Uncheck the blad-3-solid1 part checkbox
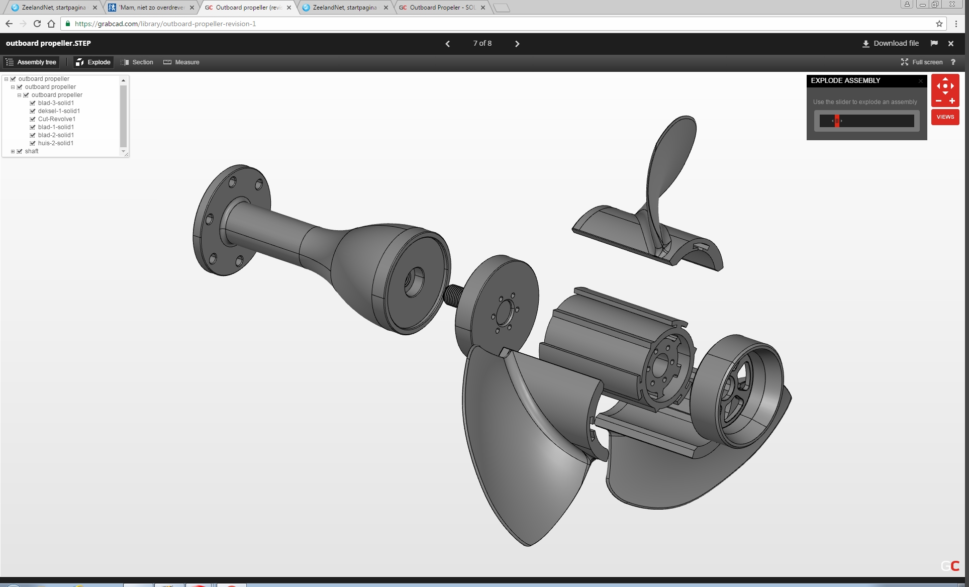The width and height of the screenshot is (969, 587). point(33,103)
